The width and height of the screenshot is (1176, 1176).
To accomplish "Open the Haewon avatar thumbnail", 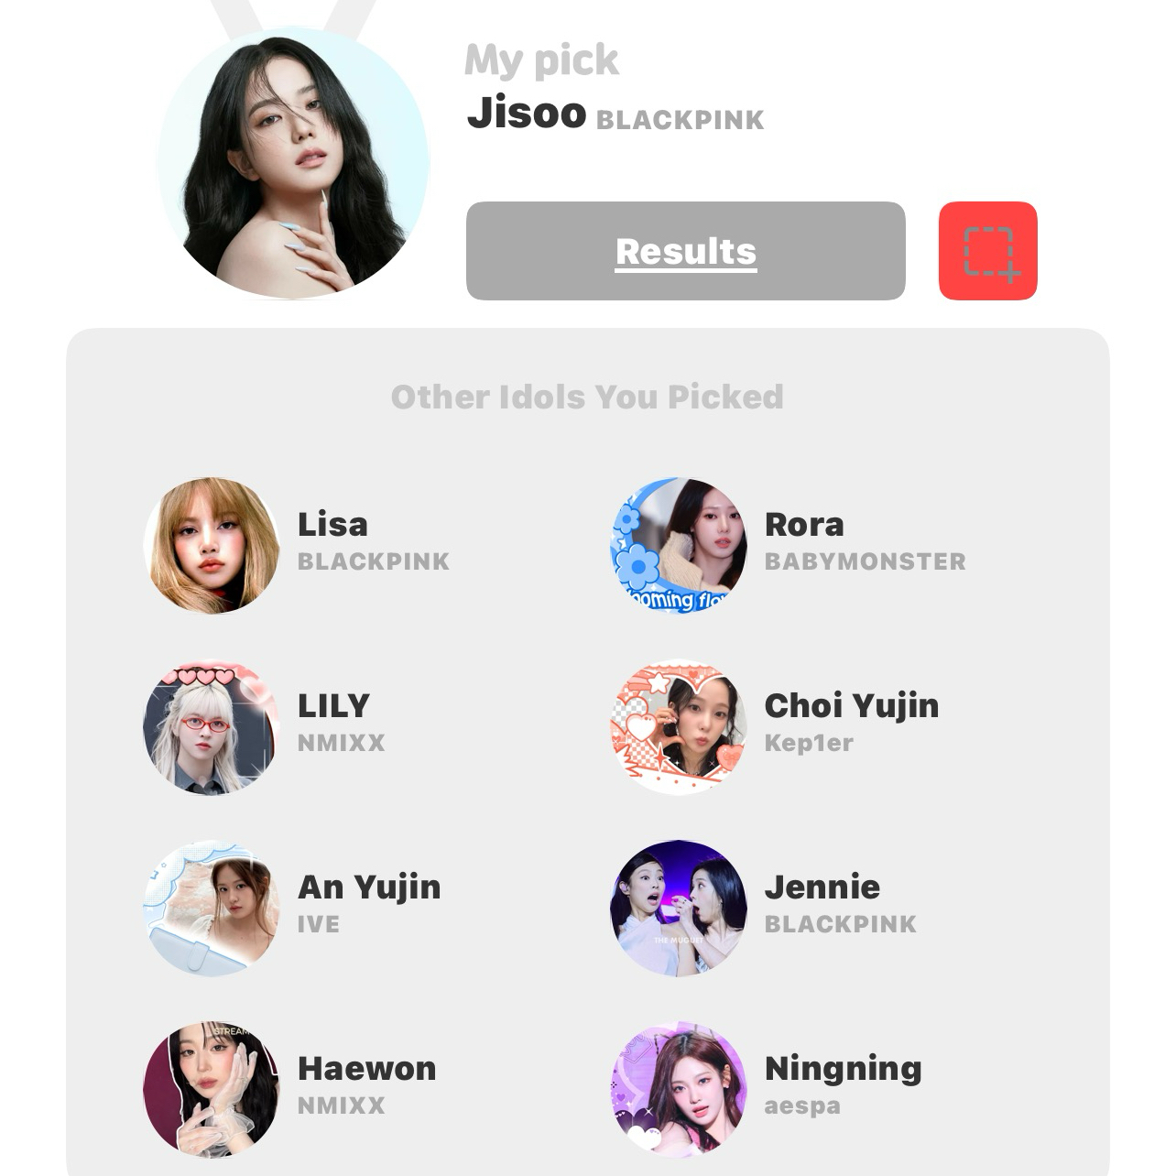I will coord(212,1089).
